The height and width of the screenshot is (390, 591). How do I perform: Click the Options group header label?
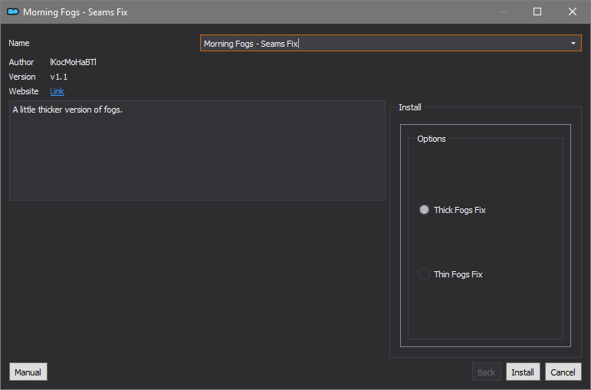pos(432,139)
